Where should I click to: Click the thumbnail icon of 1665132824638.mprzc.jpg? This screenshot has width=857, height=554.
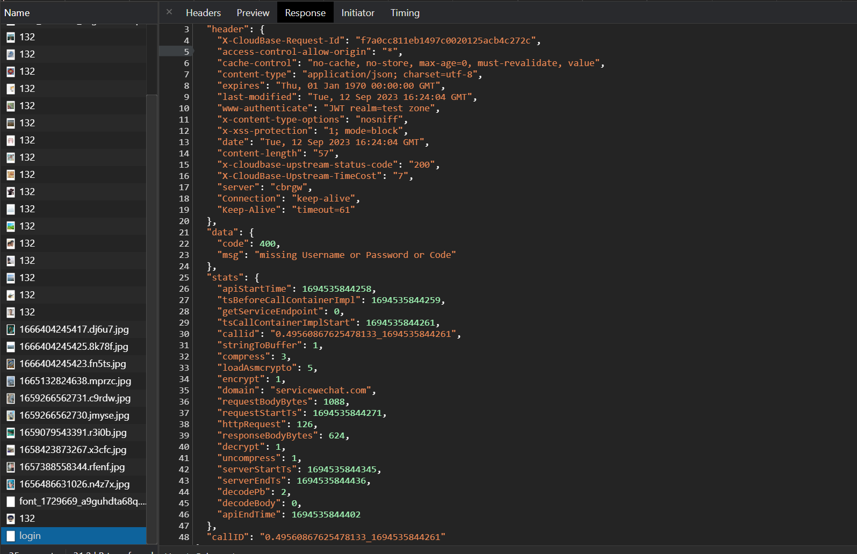[11, 381]
